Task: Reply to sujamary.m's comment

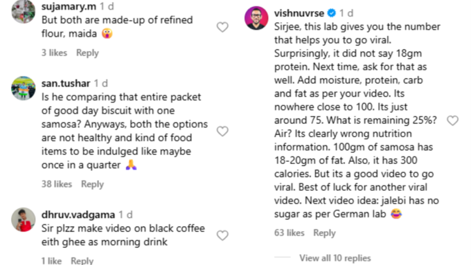Action: pyautogui.click(x=87, y=53)
